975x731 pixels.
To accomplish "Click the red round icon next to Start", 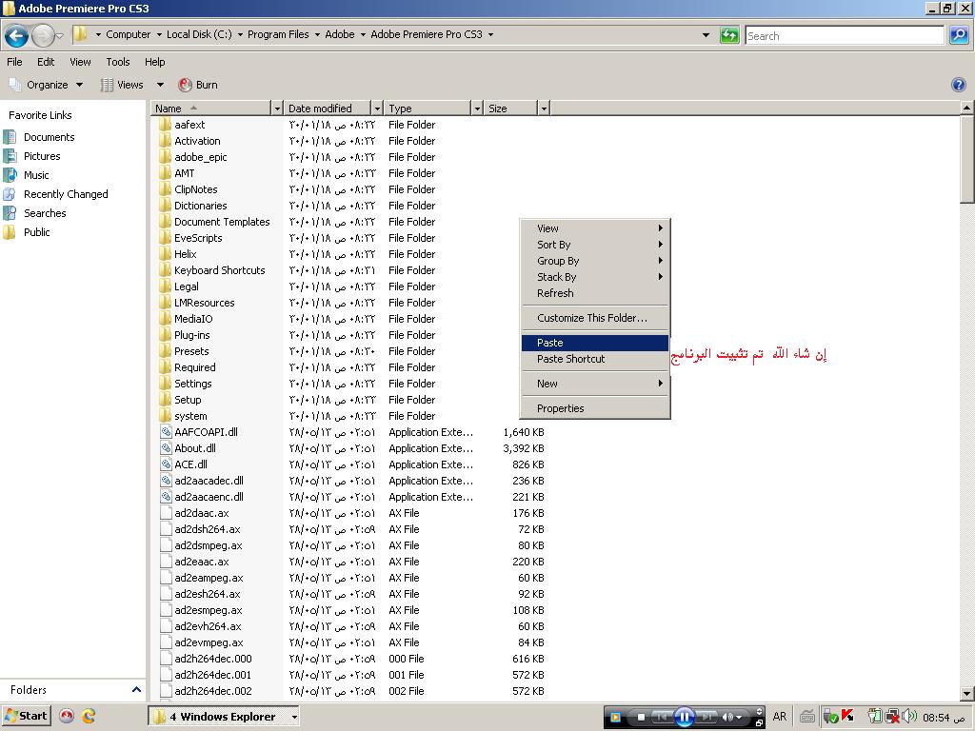I will tap(67, 716).
